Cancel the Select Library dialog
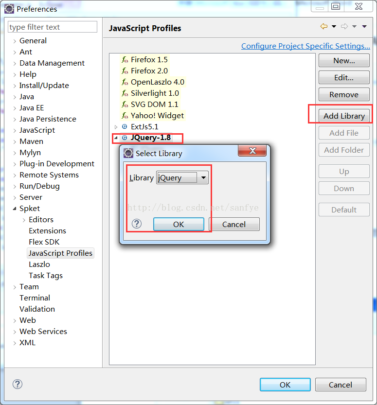 click(x=234, y=224)
